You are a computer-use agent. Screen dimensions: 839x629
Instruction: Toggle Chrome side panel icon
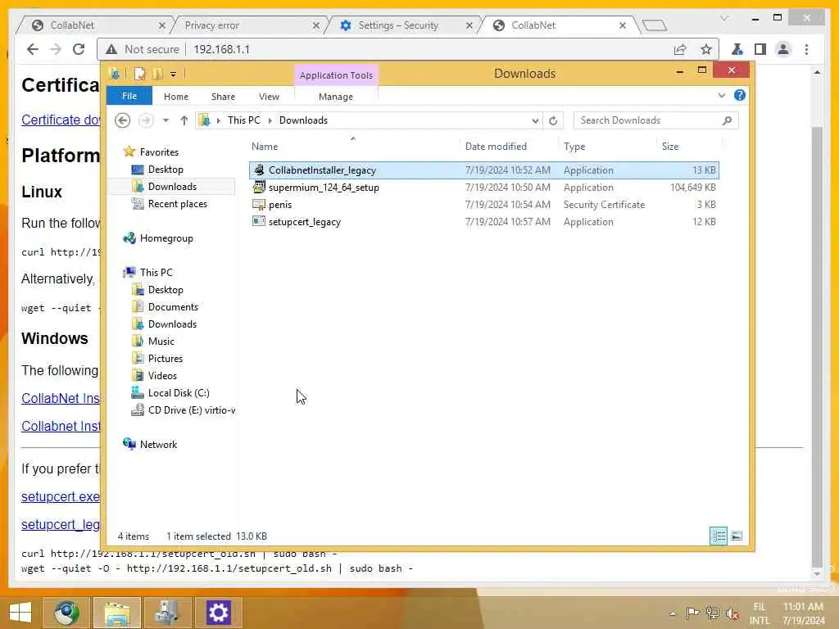click(760, 50)
